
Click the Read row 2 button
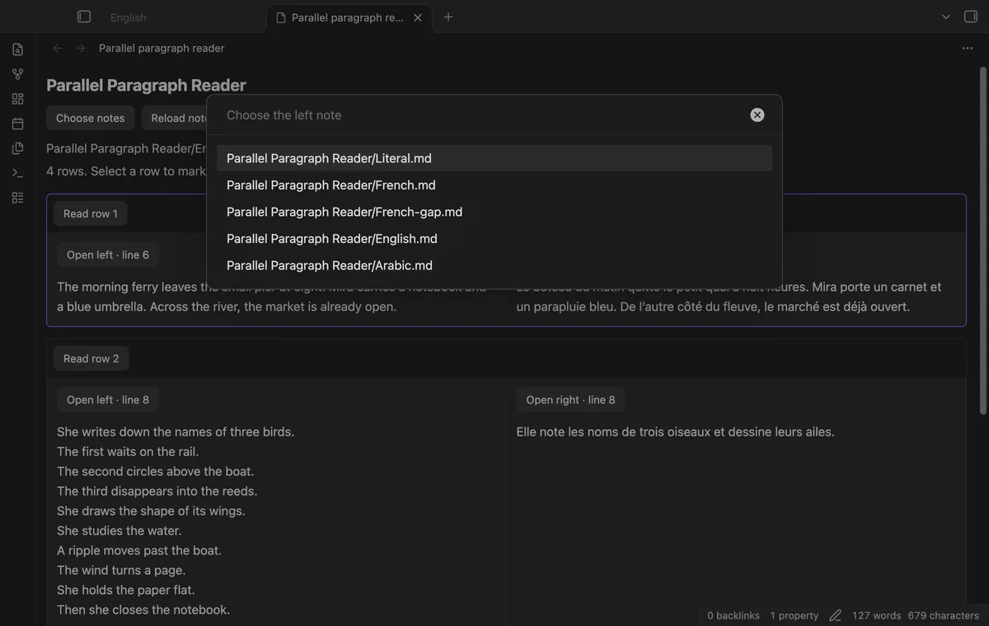(91, 358)
